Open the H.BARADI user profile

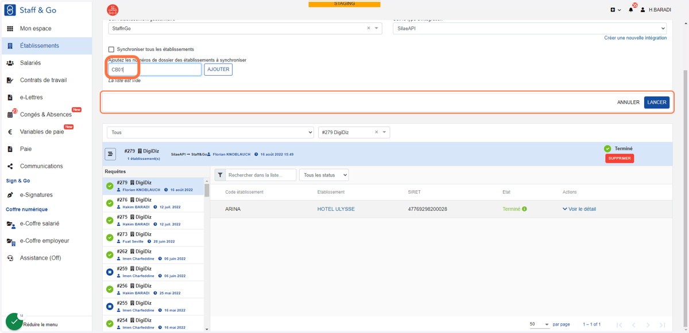[656, 10]
